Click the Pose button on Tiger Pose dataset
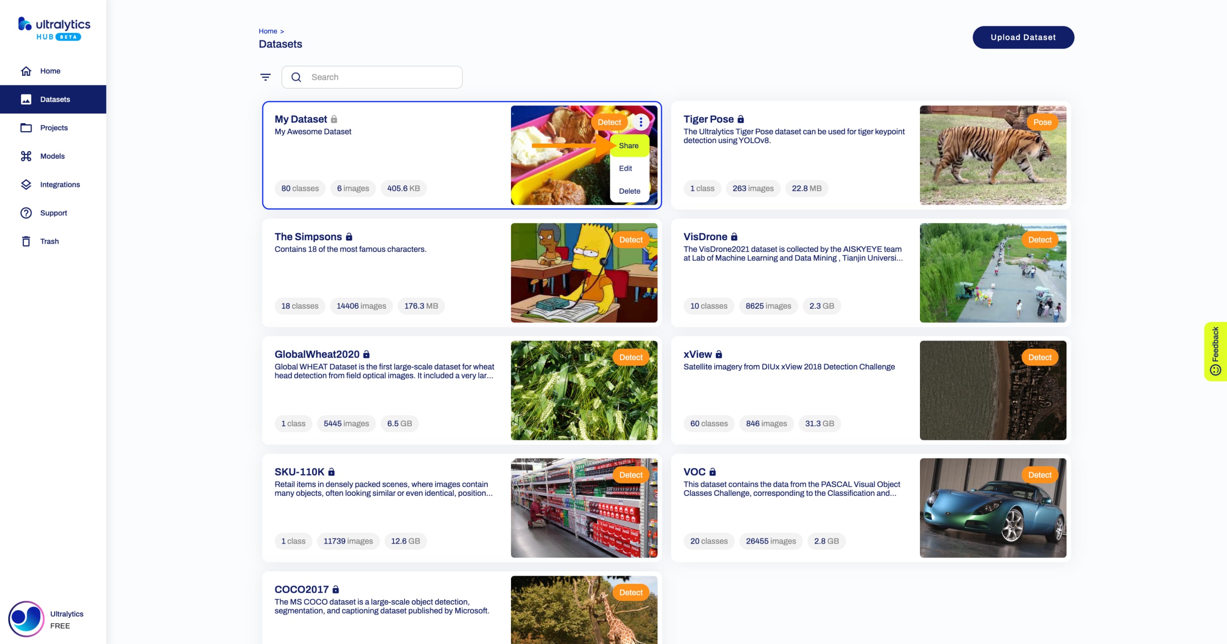Screen dimensions: 1227x644 pyautogui.click(x=1041, y=122)
